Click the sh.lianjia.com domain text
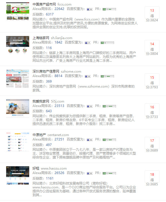 [61, 38]
